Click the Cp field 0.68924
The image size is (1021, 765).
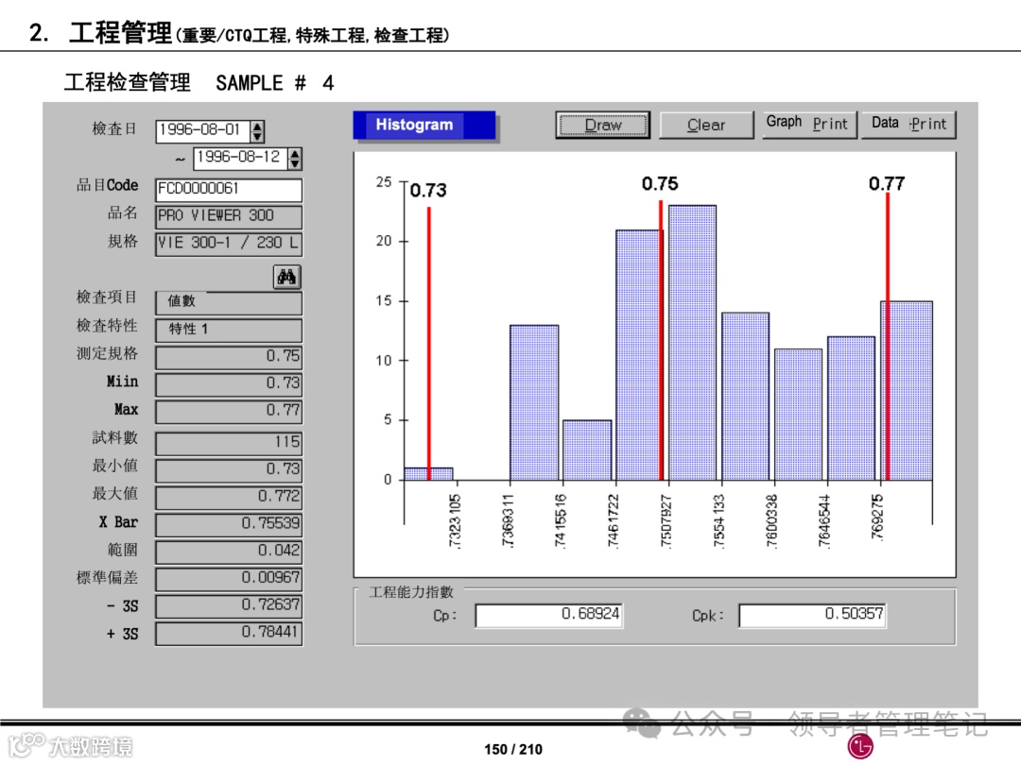(549, 616)
